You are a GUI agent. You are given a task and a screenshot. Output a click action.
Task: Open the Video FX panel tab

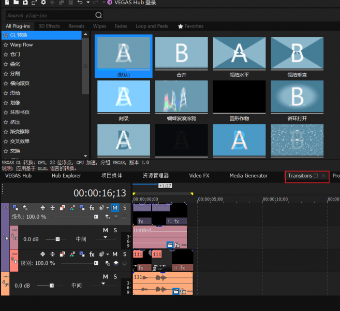pos(199,176)
